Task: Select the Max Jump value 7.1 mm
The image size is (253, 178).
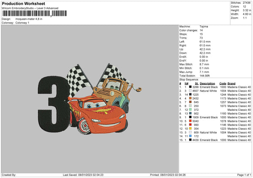Action: coord(204,72)
